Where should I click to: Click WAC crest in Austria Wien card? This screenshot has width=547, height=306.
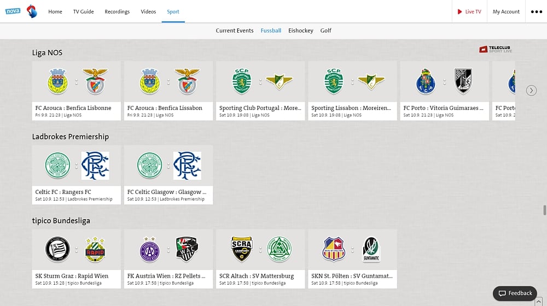coord(187,250)
